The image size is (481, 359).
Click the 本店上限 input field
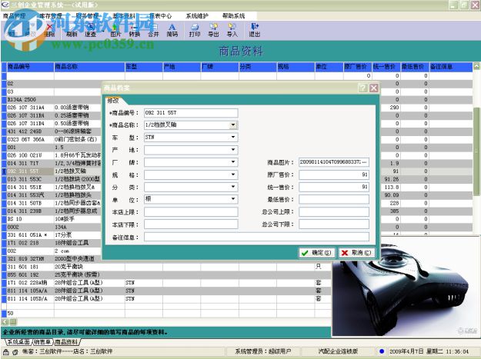coord(191,212)
